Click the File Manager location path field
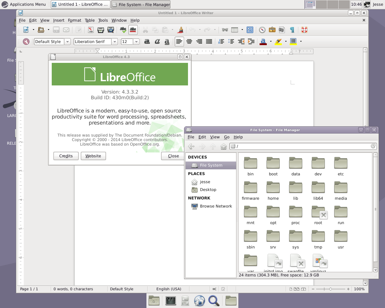Image resolution: width=385 pixels, height=308 pixels. (x=303, y=146)
